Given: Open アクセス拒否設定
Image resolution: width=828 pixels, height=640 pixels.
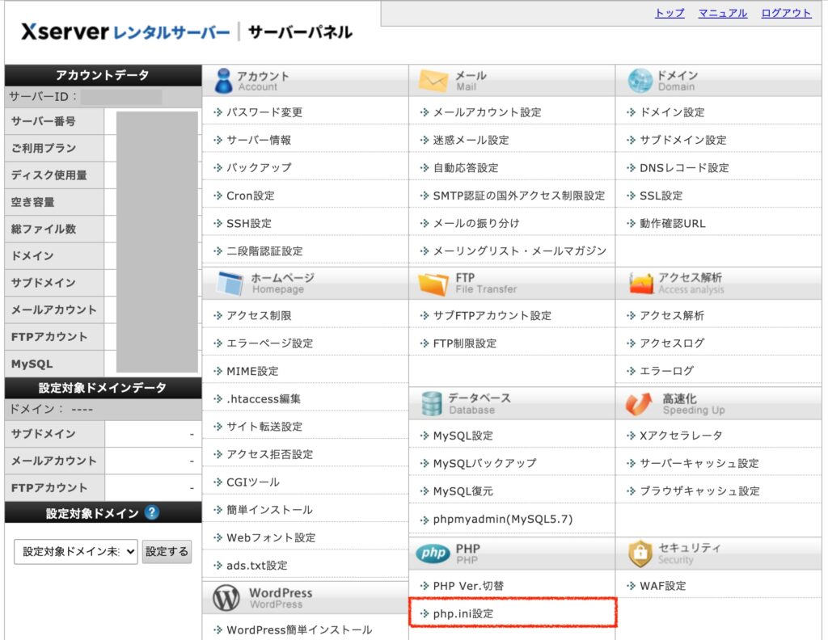Looking at the screenshot, I should click(269, 454).
